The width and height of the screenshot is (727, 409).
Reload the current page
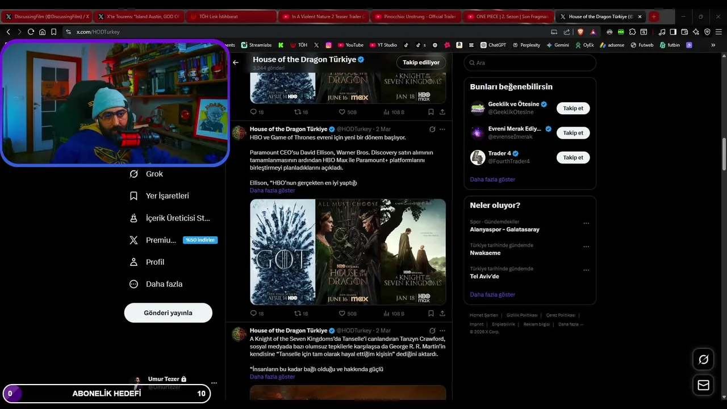pos(31,32)
